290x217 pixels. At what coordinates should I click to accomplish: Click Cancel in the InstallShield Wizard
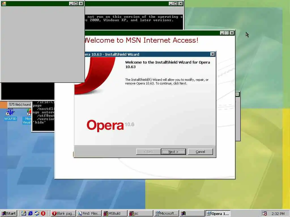(200, 152)
